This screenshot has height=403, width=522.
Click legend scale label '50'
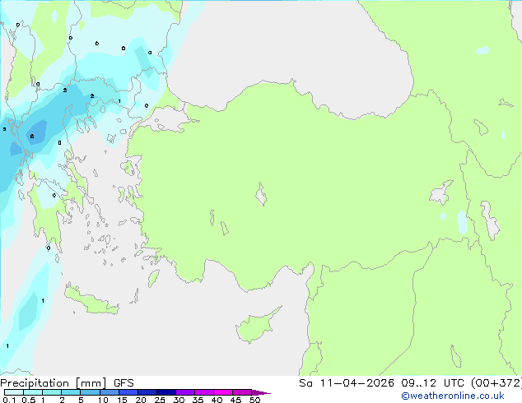pos(254,400)
